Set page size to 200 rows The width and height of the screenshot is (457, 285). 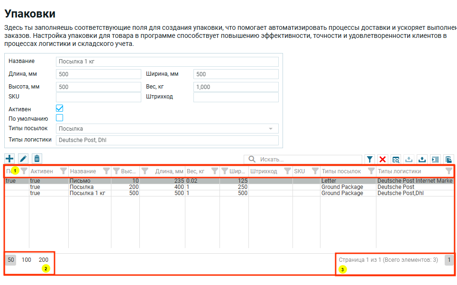click(x=44, y=259)
